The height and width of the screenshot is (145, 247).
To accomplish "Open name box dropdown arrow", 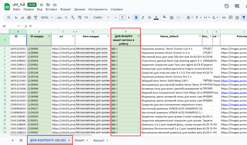I will coord(19,26).
